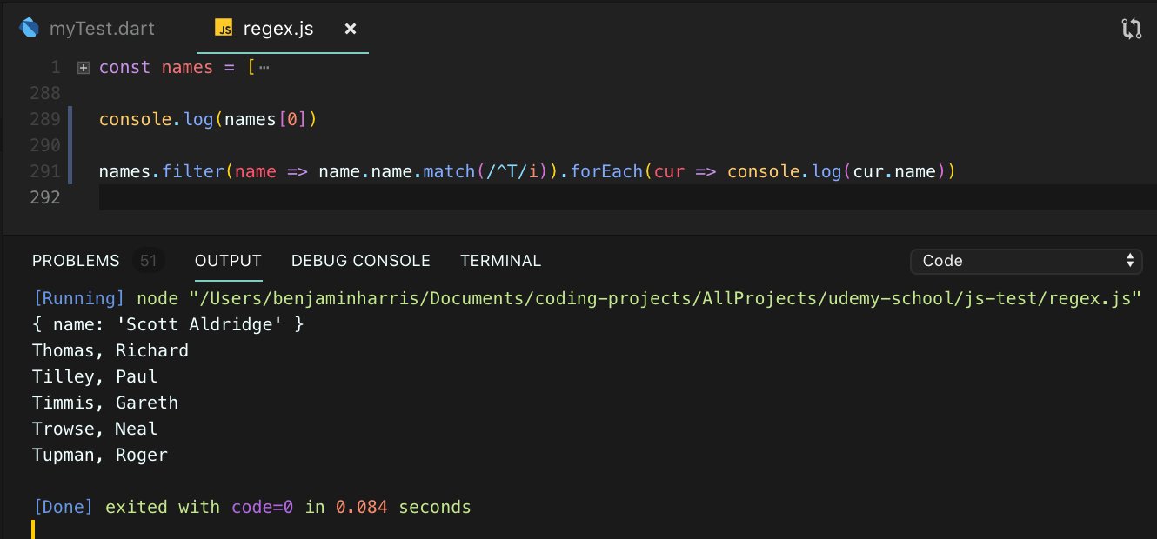Click the 'Tupman, Roger' output line
This screenshot has height=539, width=1157.
[x=100, y=455]
